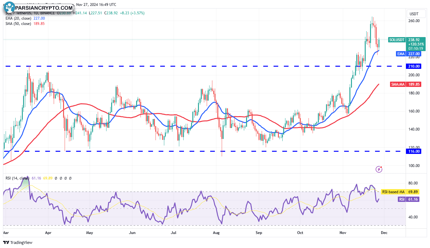
Task: Click the Apr label on time axis
Action: click(48, 233)
